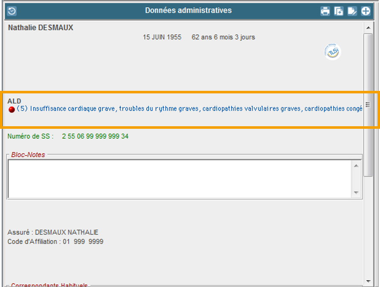380x287 pixels.
Task: Click the Code d'Affiliation line
Action: [x=55, y=242]
